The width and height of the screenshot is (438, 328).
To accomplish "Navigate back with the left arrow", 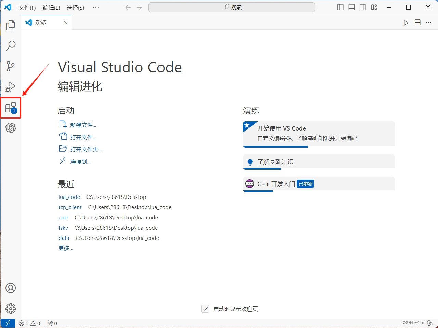I will pos(128,7).
